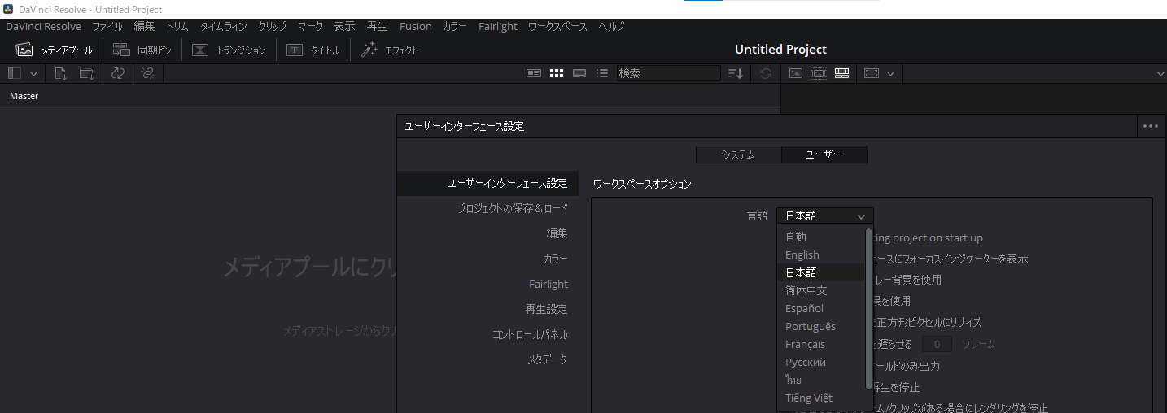Switch media pool to filmstrip view icon
Viewport: 1167px width, 413px height.
pyautogui.click(x=579, y=73)
